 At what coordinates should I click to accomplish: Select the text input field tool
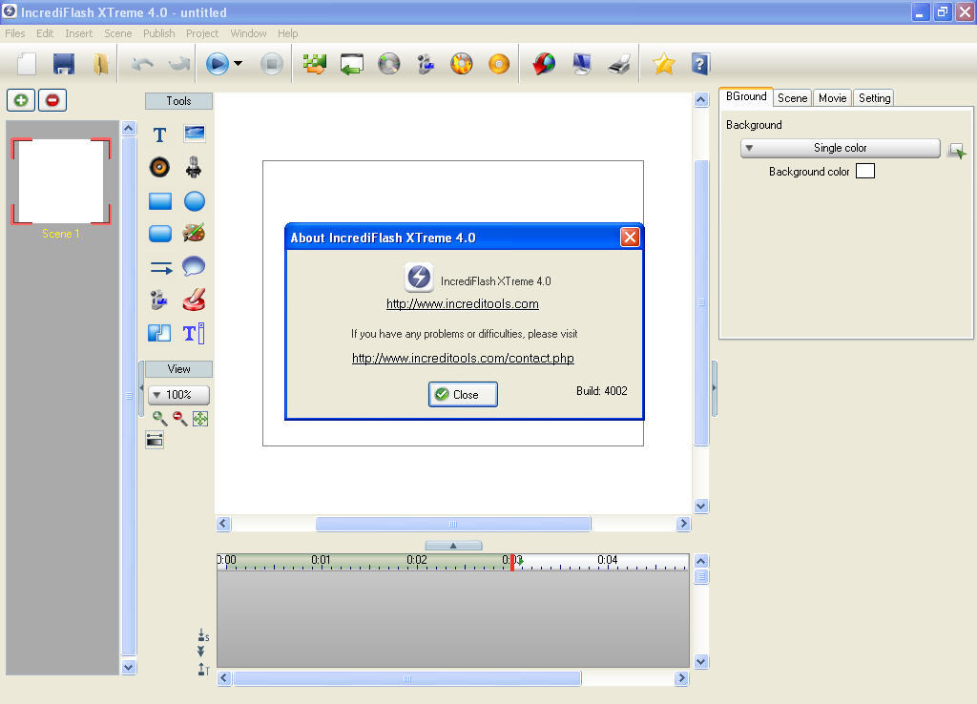194,333
